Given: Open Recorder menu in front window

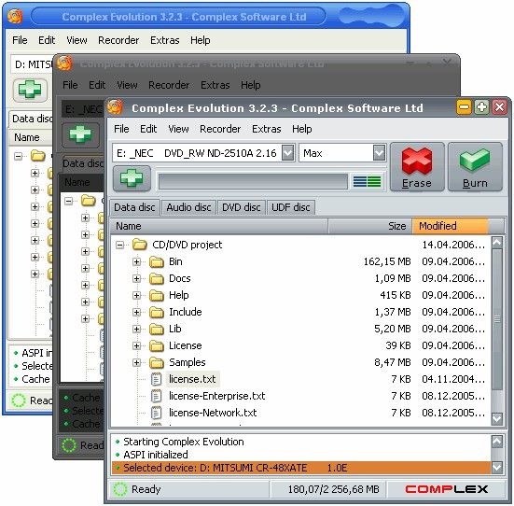Looking at the screenshot, I should 220,129.
